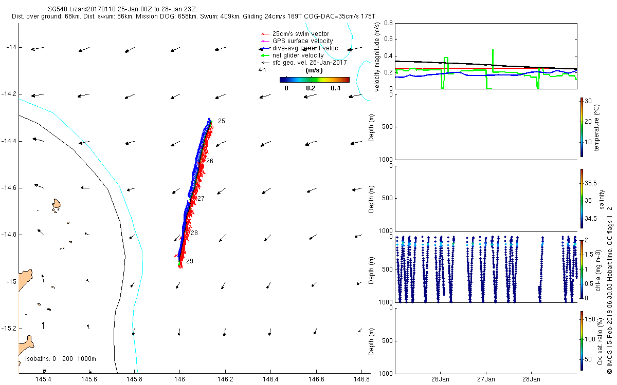Click the 'dive-avg current veloc.' legend entry
Image resolution: width=617 pixels, height=385 pixels.
pyautogui.click(x=301, y=48)
